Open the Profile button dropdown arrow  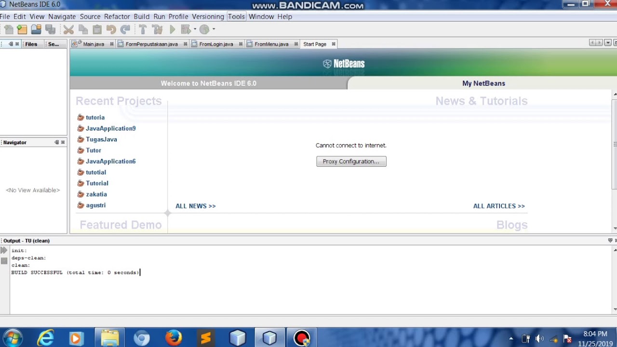(214, 30)
